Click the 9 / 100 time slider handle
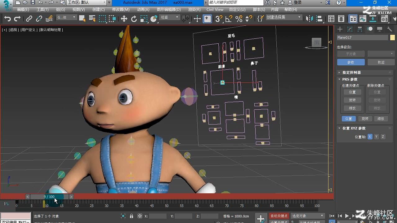This screenshot has height=223, width=397. tap(49, 197)
